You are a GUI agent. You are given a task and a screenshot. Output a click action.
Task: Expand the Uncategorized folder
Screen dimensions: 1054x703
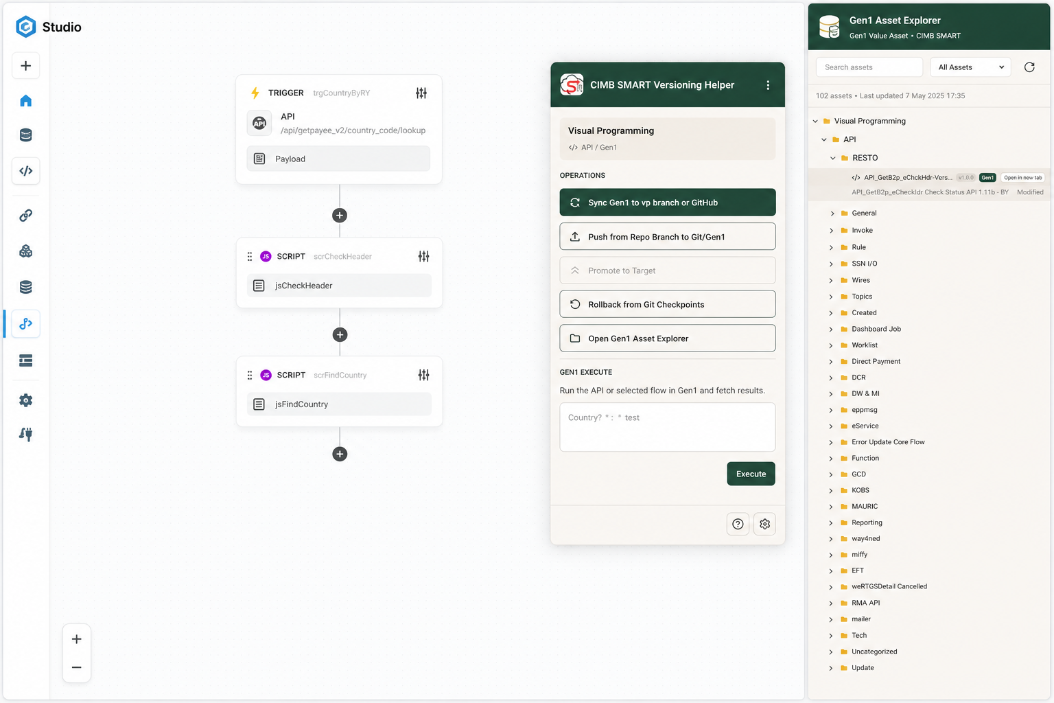pos(832,652)
